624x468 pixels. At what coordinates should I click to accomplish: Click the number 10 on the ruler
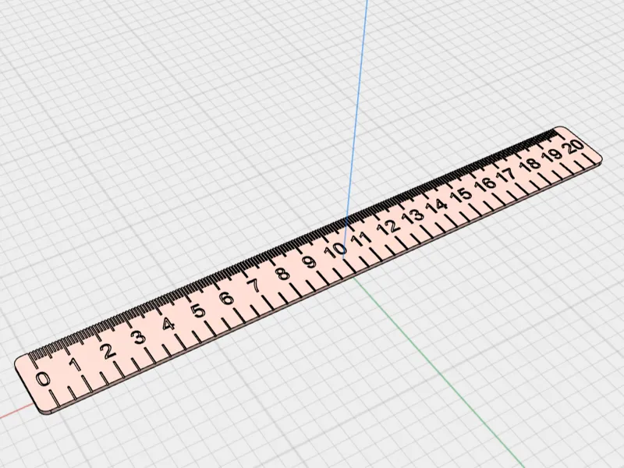[x=335, y=250]
